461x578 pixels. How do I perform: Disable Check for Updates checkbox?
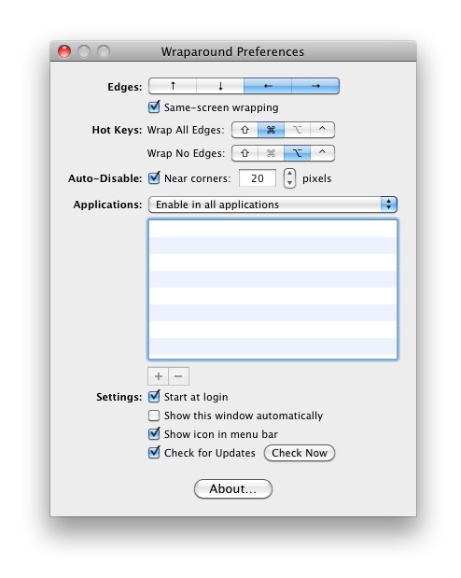pos(154,452)
